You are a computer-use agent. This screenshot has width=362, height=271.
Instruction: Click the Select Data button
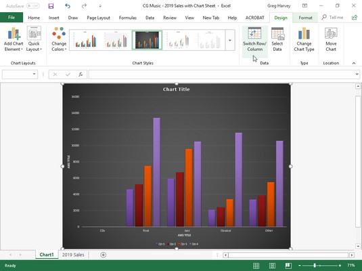click(x=277, y=39)
